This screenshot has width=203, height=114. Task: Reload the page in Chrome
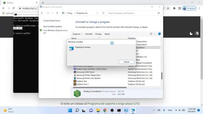pyautogui.click(x=14, y=8)
